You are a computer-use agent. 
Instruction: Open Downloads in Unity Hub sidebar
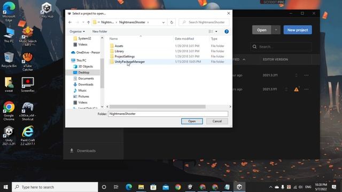point(83,150)
